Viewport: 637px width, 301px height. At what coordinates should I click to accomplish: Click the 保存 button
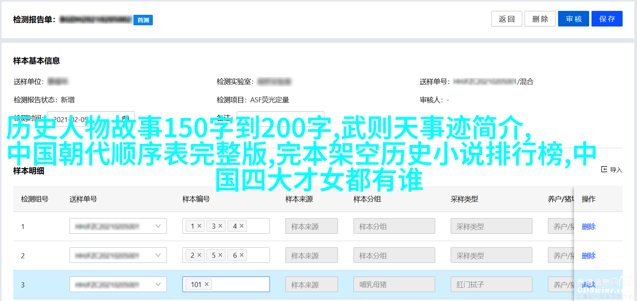(607, 19)
